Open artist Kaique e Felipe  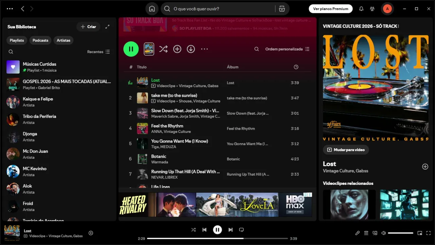59,102
